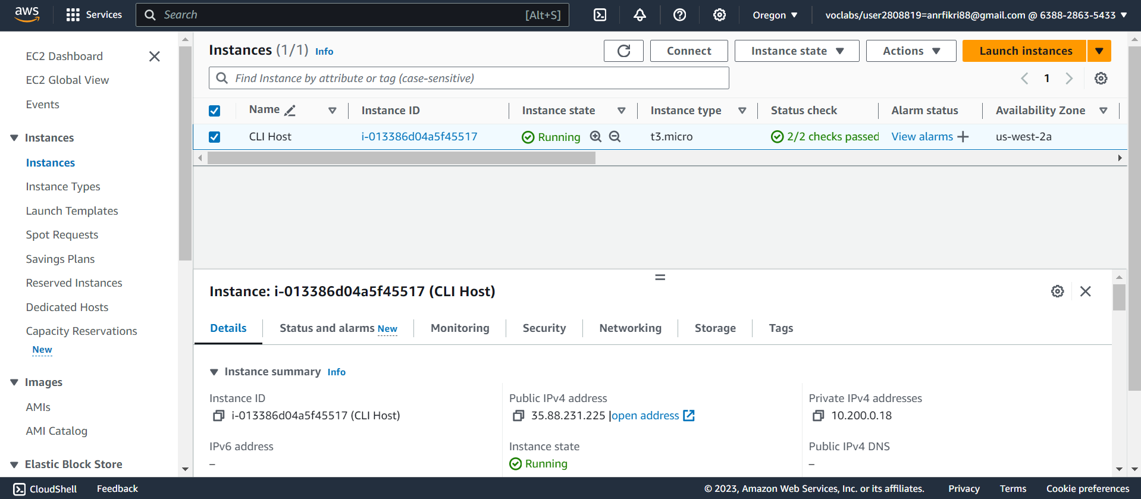This screenshot has width=1141, height=499.
Task: Copy the private IPv4 address 10.200.0.18
Action: click(818, 416)
